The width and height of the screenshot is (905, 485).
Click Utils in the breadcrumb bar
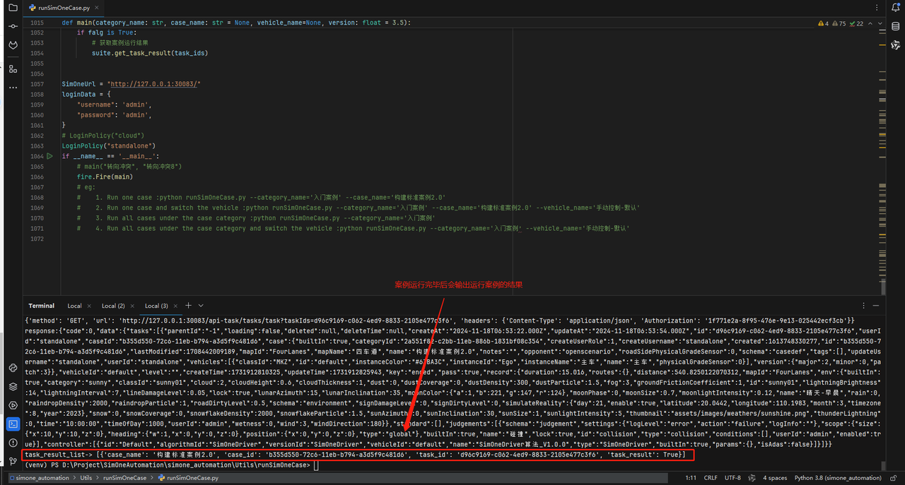(86, 478)
